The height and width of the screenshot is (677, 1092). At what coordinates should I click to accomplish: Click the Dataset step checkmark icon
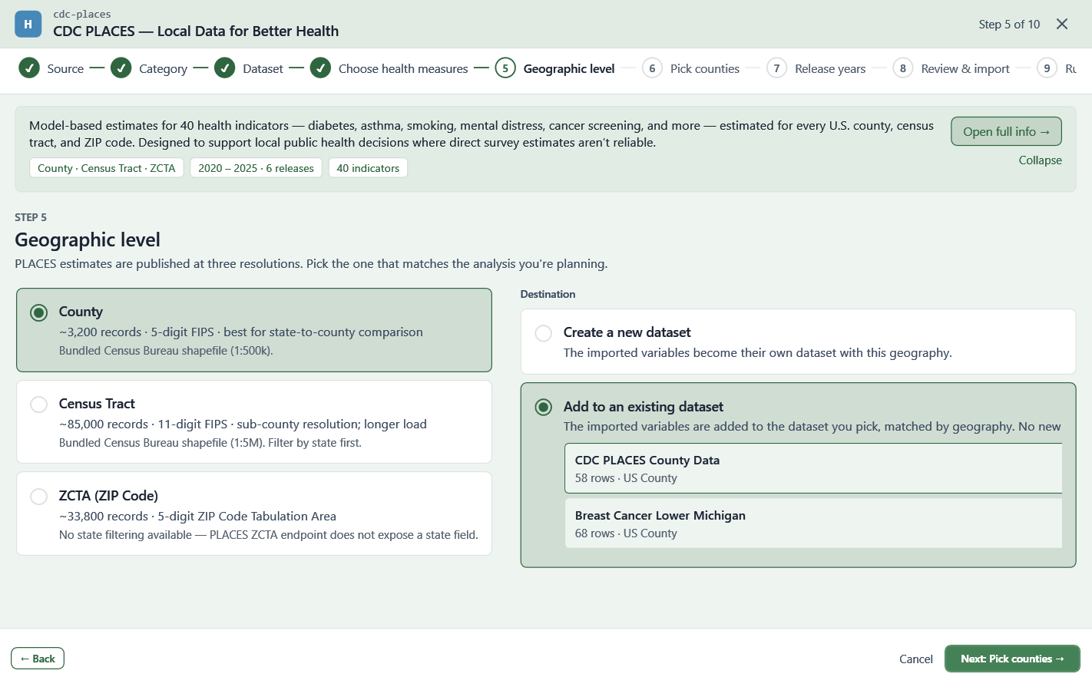225,68
